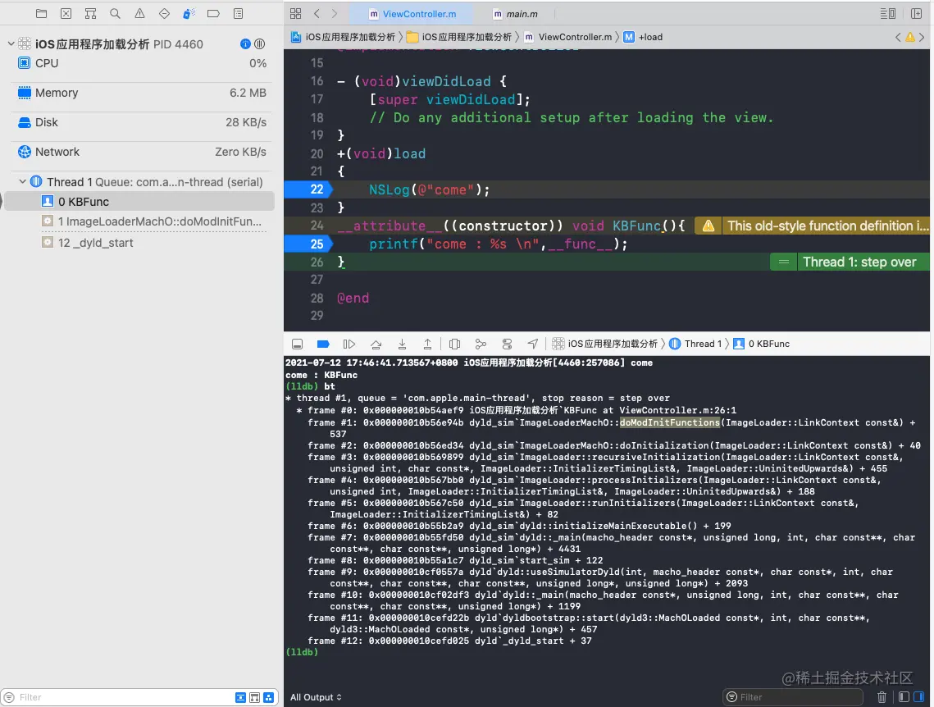Toggle first debug navigator filter option

click(240, 697)
